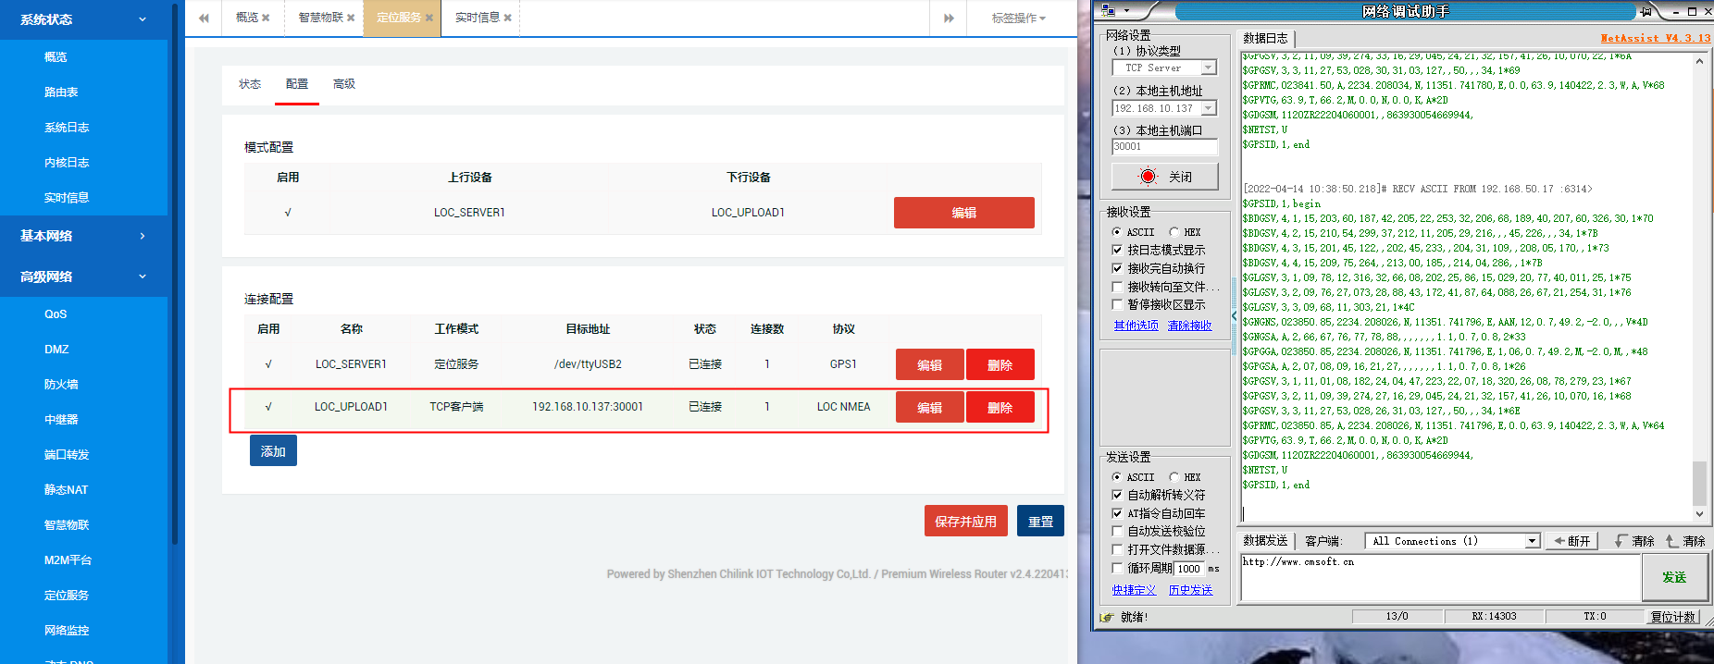Expand the All Connections client dropdown
The image size is (1714, 664).
coord(1532,541)
